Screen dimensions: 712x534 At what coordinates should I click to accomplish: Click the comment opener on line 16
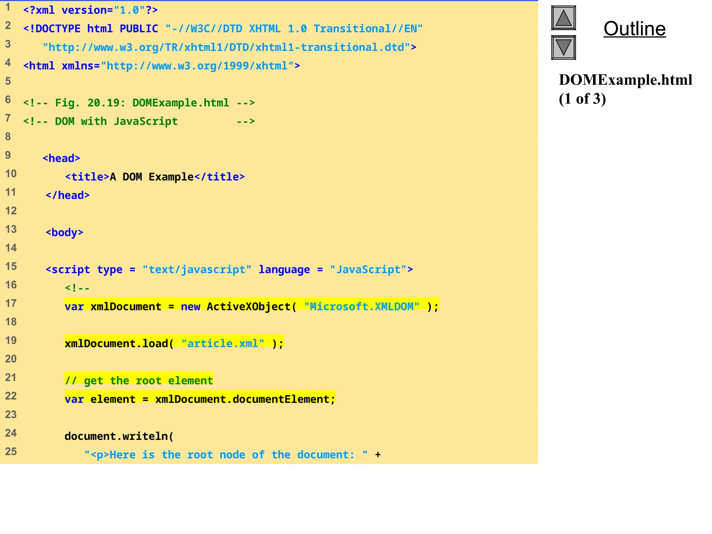point(77,288)
